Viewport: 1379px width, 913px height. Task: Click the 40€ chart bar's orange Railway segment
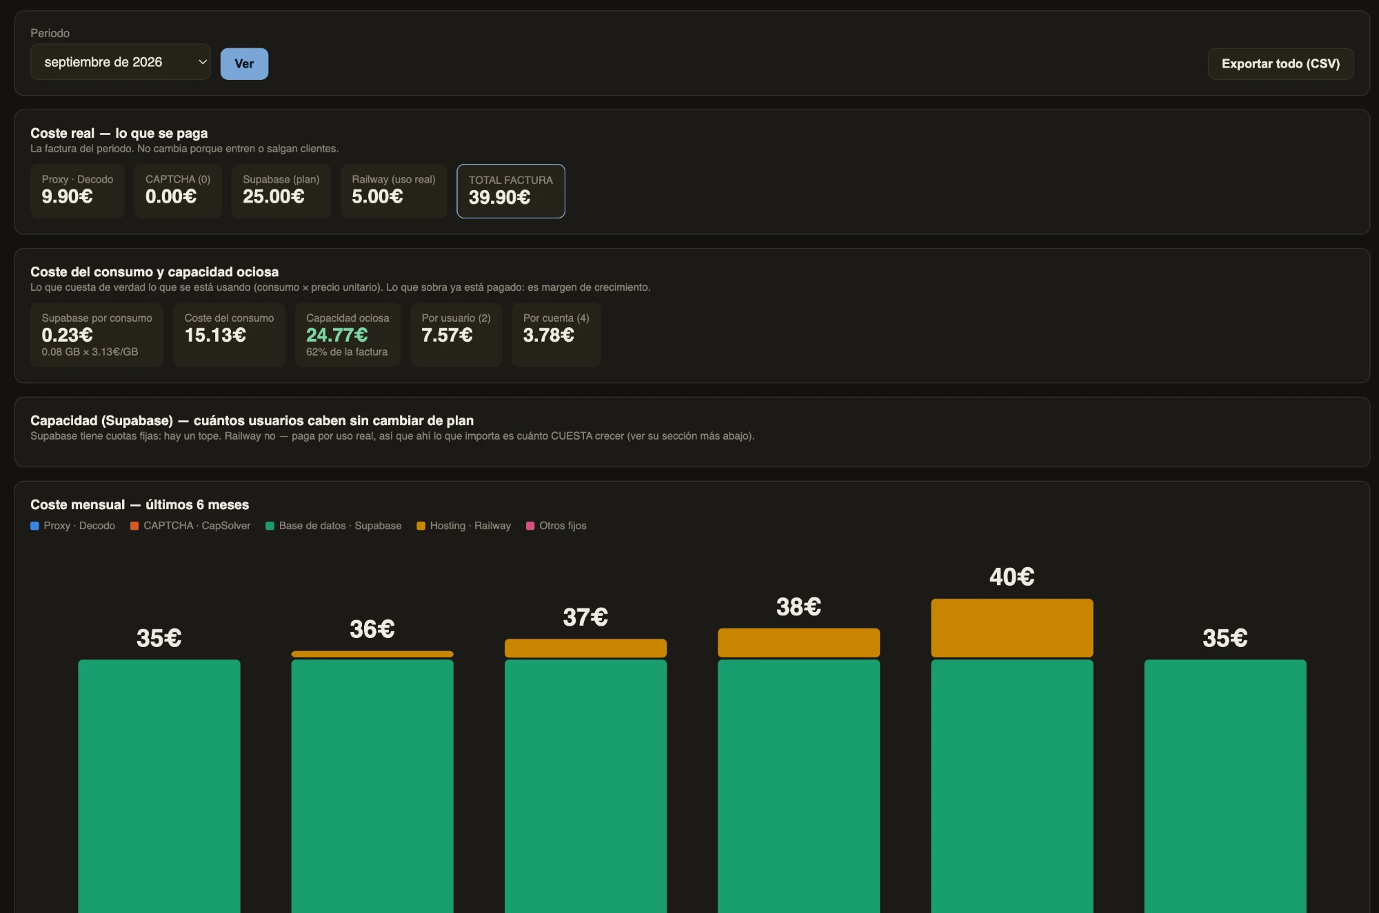[1011, 628]
